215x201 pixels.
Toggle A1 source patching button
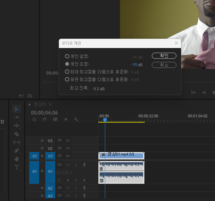click(34, 172)
